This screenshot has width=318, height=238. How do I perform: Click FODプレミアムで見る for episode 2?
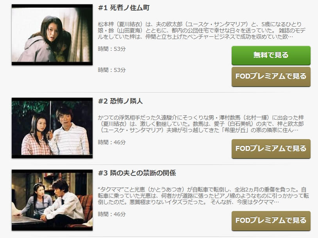coord(271,149)
